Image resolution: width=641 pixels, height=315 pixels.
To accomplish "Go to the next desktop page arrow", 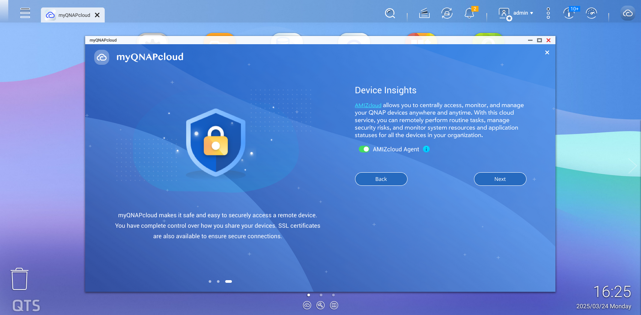I will click(632, 166).
